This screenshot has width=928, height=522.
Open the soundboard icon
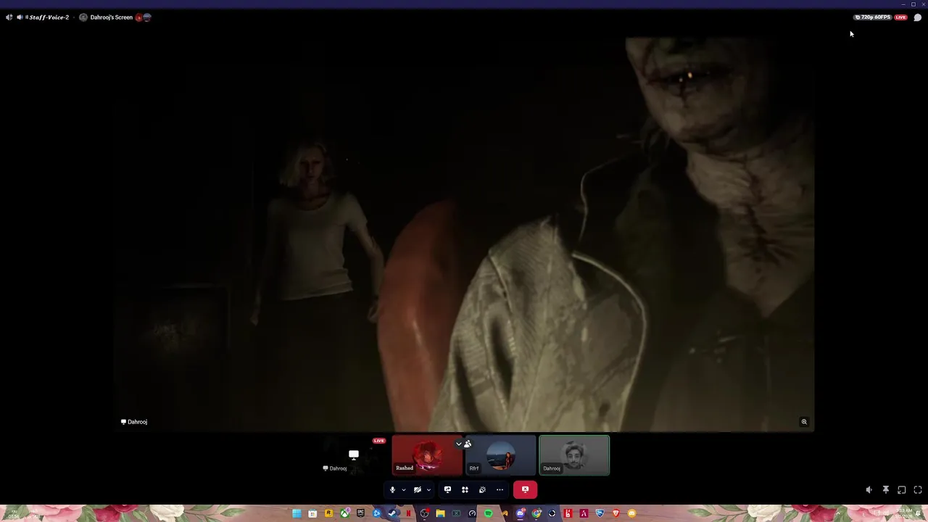click(x=482, y=489)
